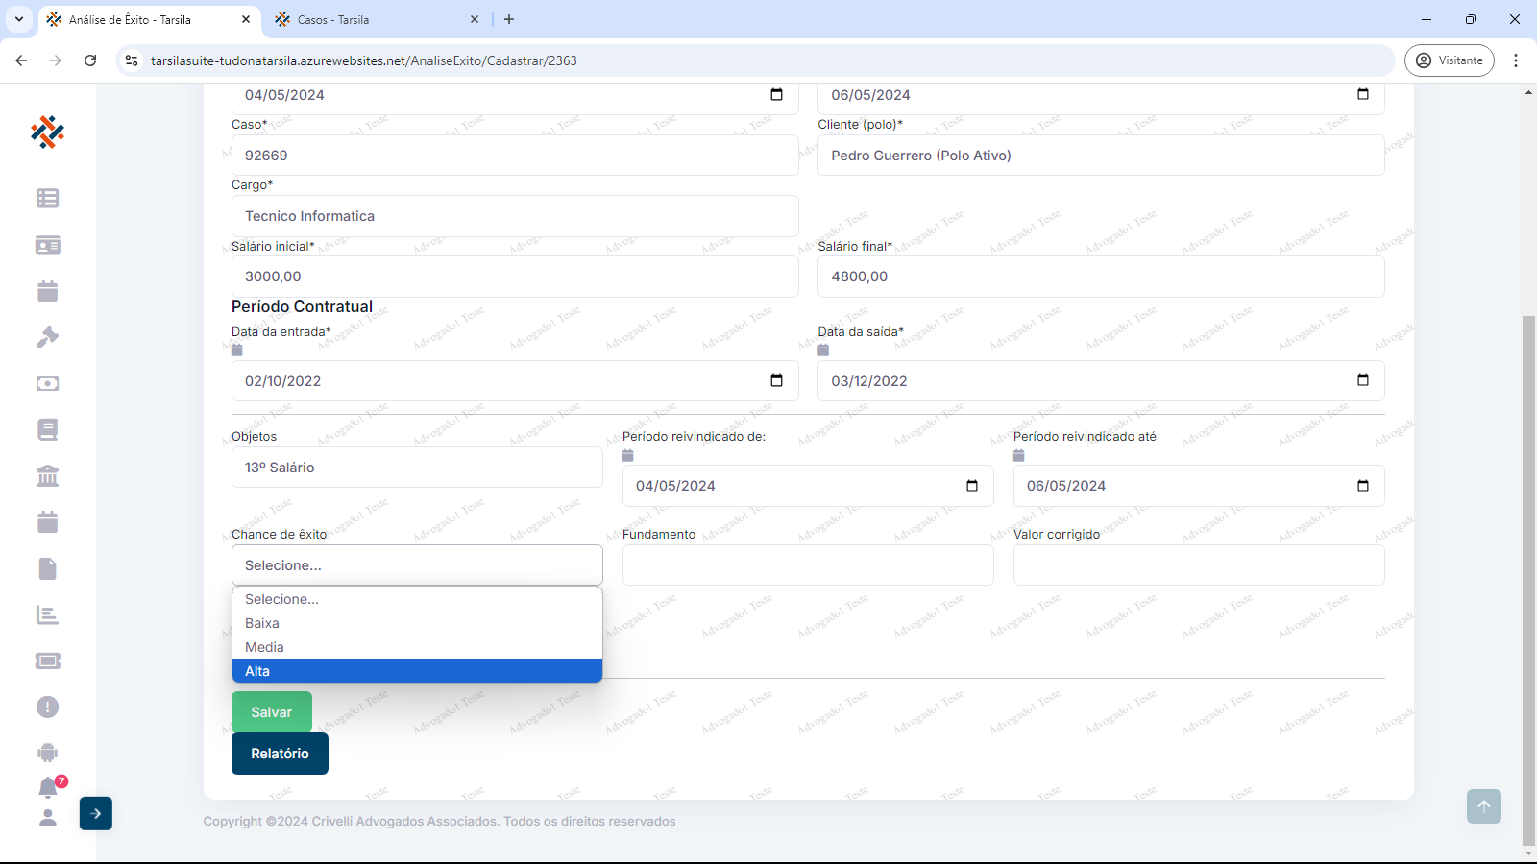
Task: Click the money bill sidebar icon
Action: (x=47, y=383)
